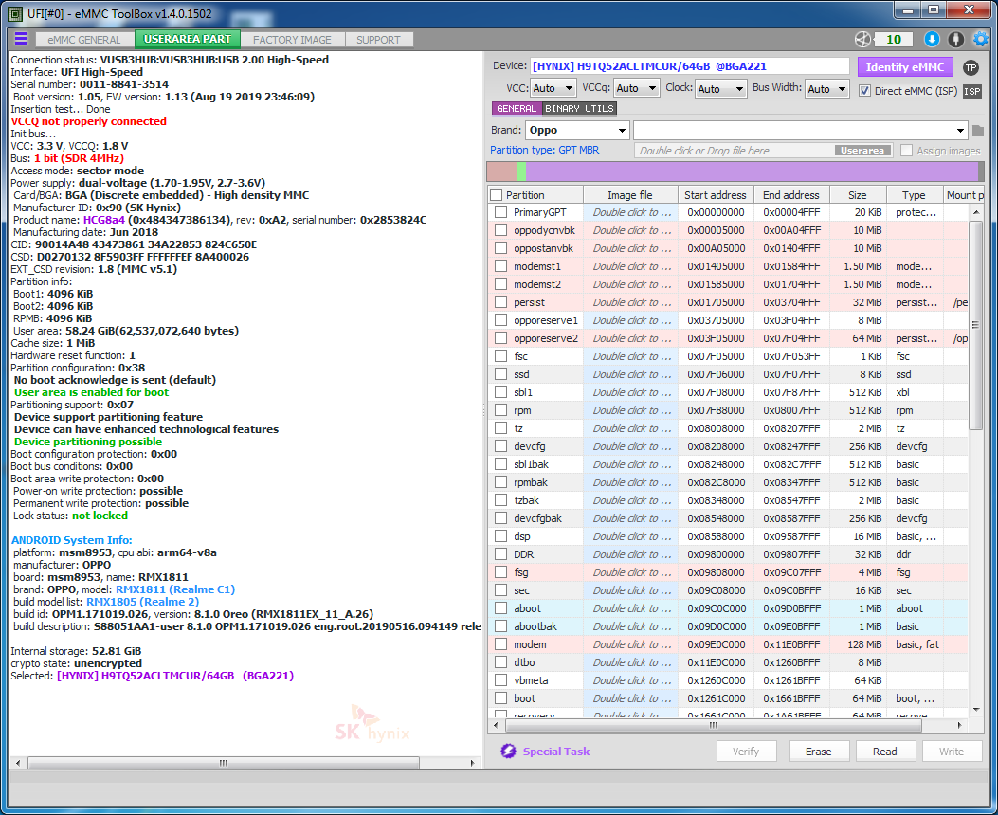Image resolution: width=998 pixels, height=815 pixels.
Task: Click the speed value field showing 10
Action: click(x=894, y=40)
